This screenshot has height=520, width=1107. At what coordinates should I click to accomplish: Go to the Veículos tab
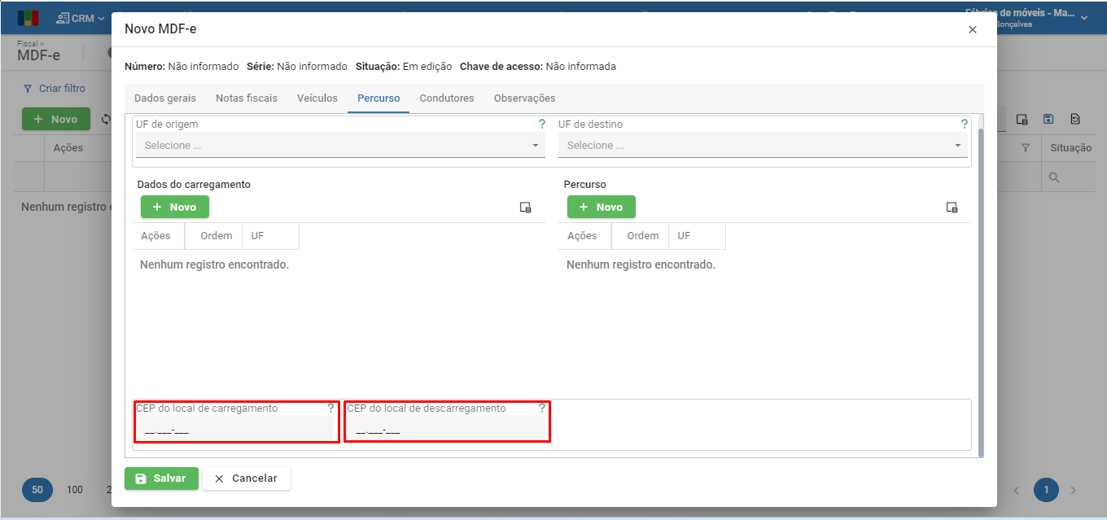click(x=317, y=98)
